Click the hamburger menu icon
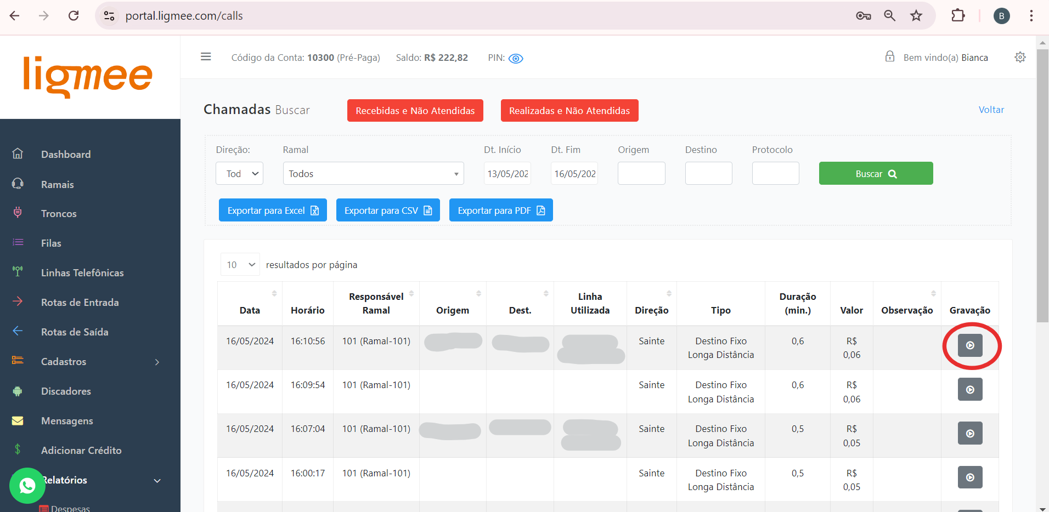 [x=206, y=57]
